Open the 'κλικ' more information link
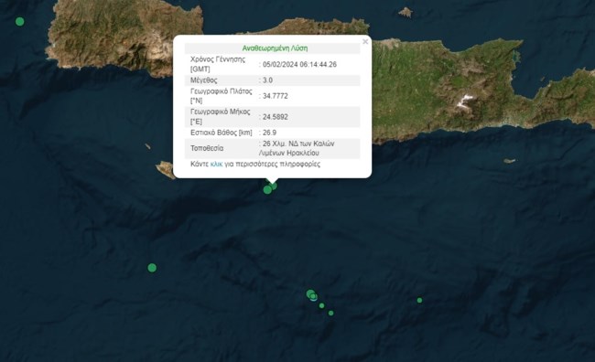Screen dimensions: 595x362 pyautogui.click(x=216, y=165)
